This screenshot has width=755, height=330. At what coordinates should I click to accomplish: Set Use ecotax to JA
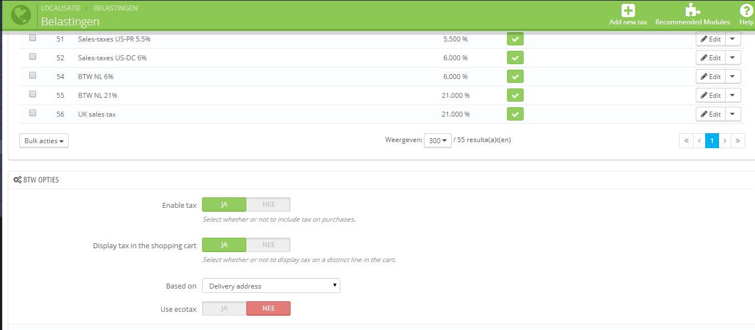coord(224,308)
